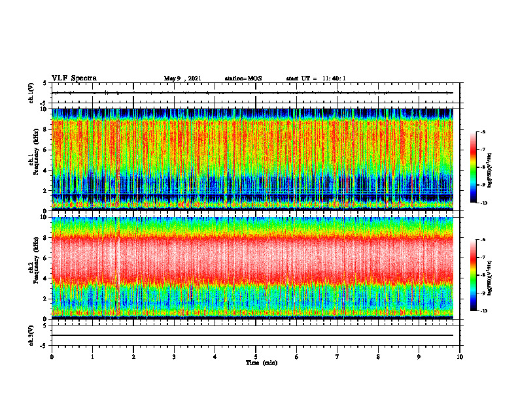
Task: Click the "2" kHz tick of ch.2 spectrogram
Action: (x=45, y=299)
